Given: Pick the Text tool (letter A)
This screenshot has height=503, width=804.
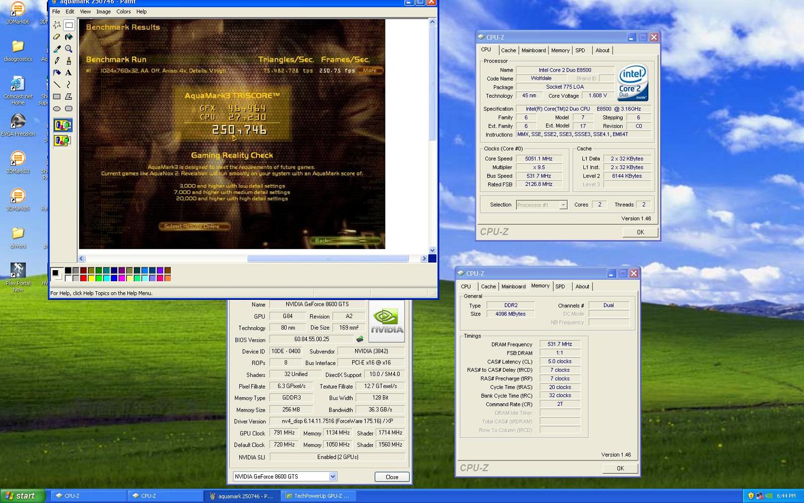Looking at the screenshot, I should pyautogui.click(x=69, y=73).
